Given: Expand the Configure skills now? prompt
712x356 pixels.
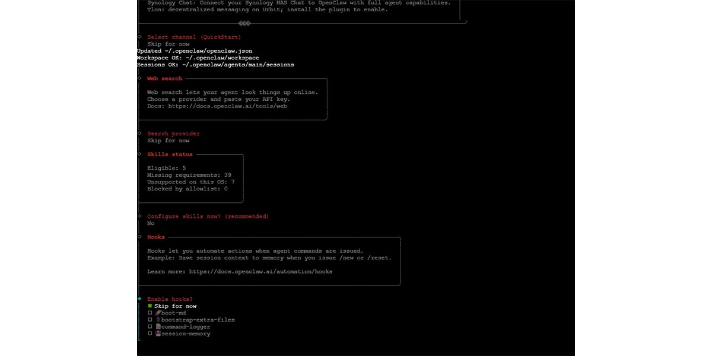Looking at the screenshot, I should coord(208,216).
